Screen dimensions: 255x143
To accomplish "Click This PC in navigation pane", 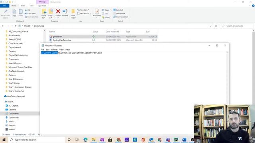I will tap(10, 102).
